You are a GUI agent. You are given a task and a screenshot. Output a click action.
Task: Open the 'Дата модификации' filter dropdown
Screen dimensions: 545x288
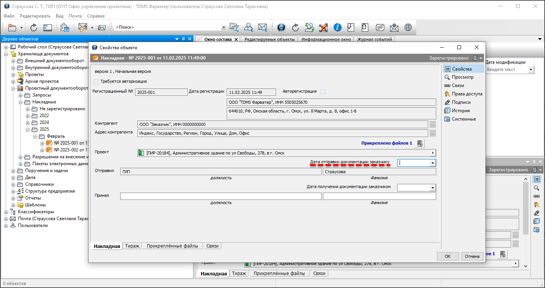531,69
